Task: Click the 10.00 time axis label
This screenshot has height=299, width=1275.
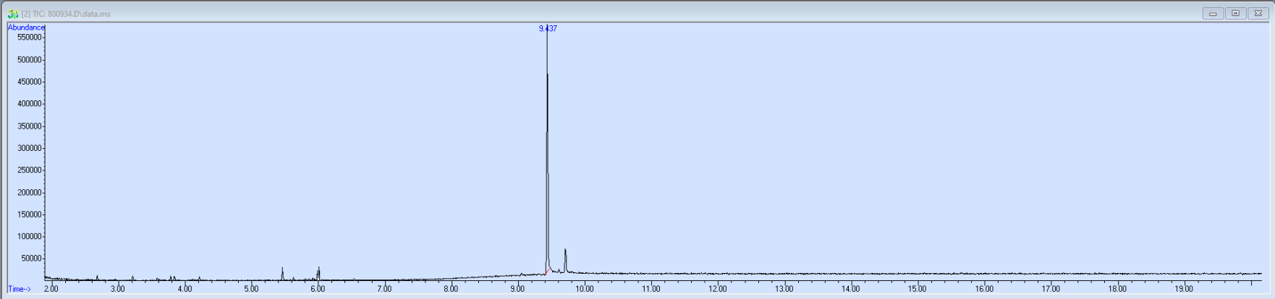Action: (584, 289)
